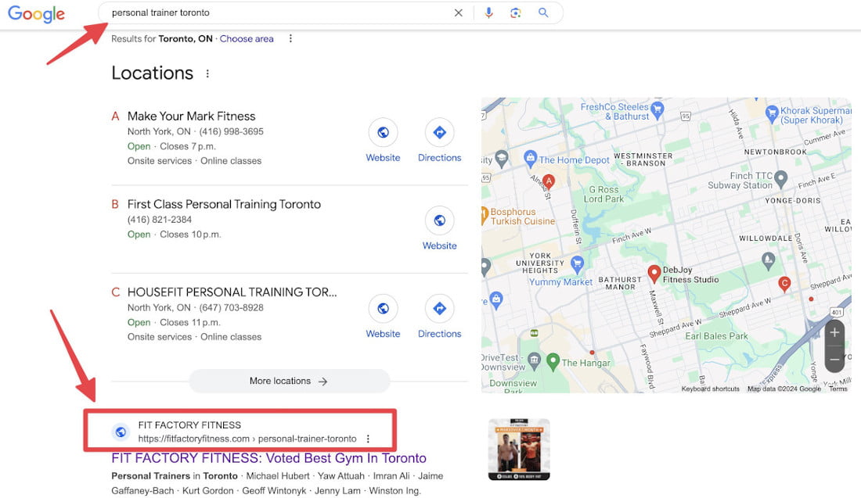
Task: Click the Google logo
Action: tap(36, 13)
